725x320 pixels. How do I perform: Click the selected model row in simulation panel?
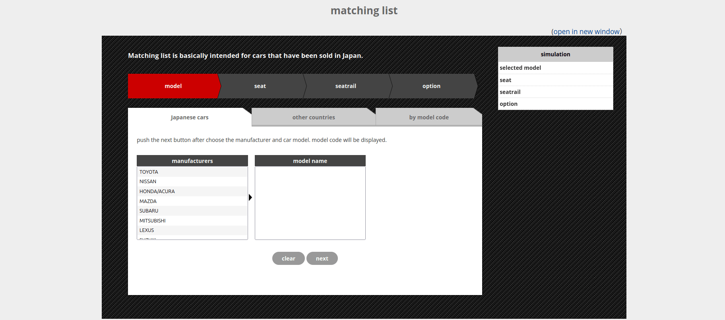pos(555,68)
